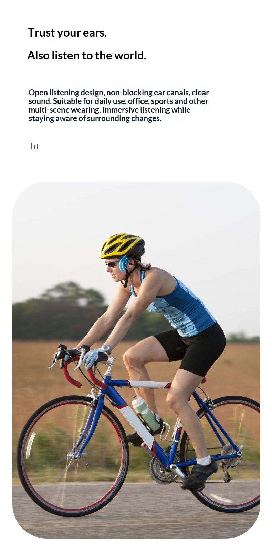Click the word 'ears' in the headline

coord(94,33)
